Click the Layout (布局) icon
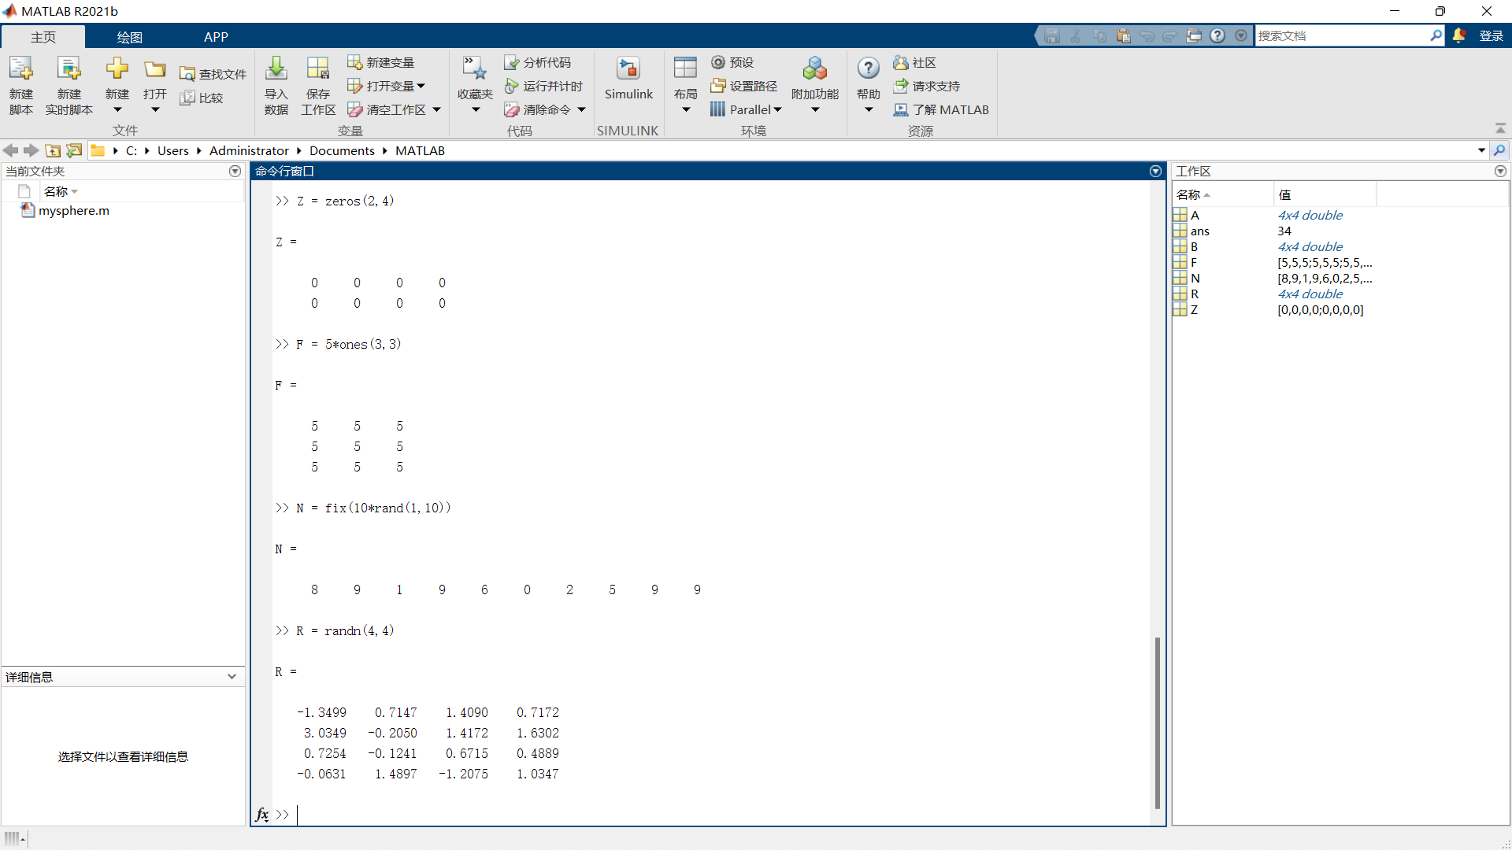This screenshot has height=850, width=1512. coord(685,69)
